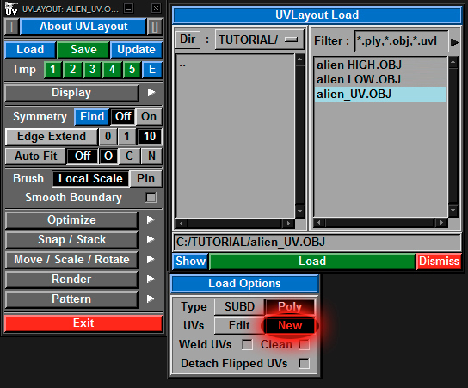Viewport: 468px width, 388px height.
Task: Click the Dir button
Action: [x=188, y=40]
